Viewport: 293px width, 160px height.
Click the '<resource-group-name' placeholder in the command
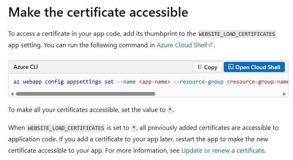(x=258, y=82)
